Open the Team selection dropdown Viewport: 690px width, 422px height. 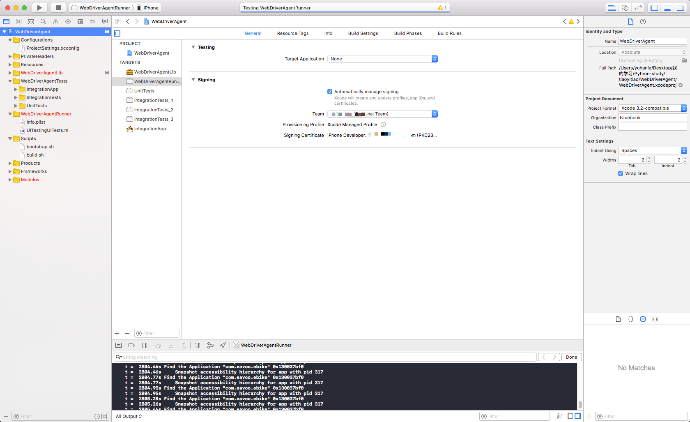383,114
